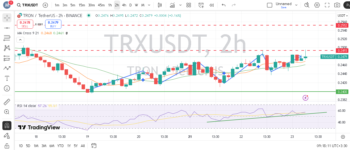This screenshot has width=350, height=150.
Task: Open symbol search for TRXUSDT
Action: [27, 5]
